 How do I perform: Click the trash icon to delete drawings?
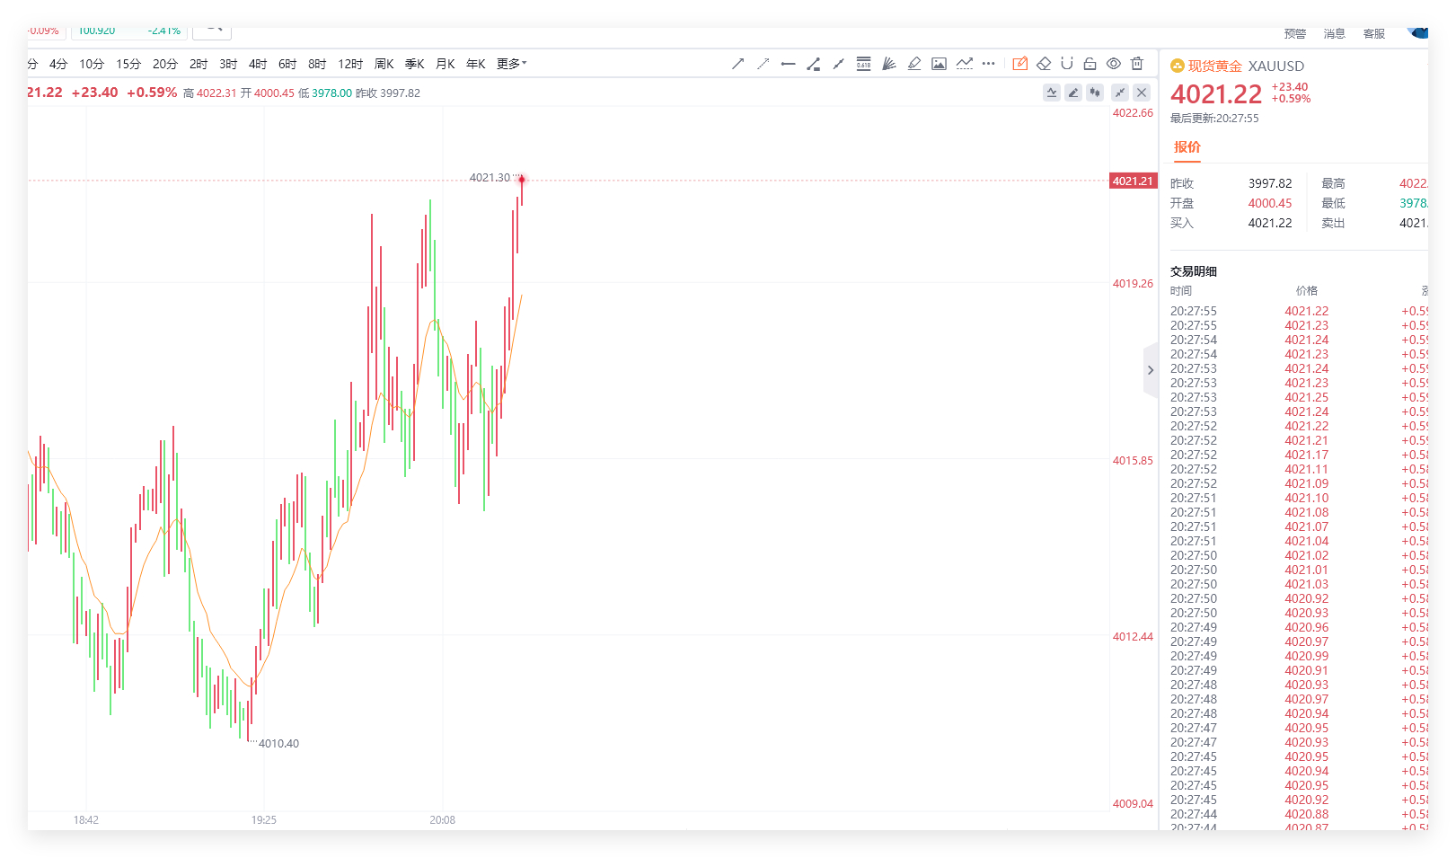1136,64
